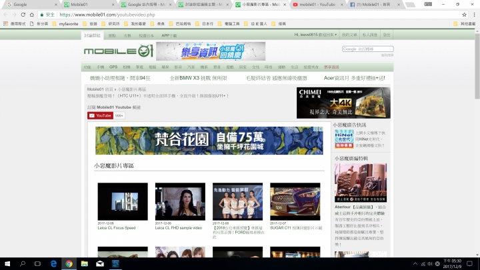The width and height of the screenshot is (480, 270).
Task: Click the green secure lock icon
Action: point(42,15)
